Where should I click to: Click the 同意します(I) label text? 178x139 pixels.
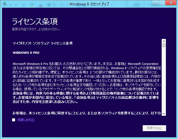pyautogui.click(x=26, y=120)
